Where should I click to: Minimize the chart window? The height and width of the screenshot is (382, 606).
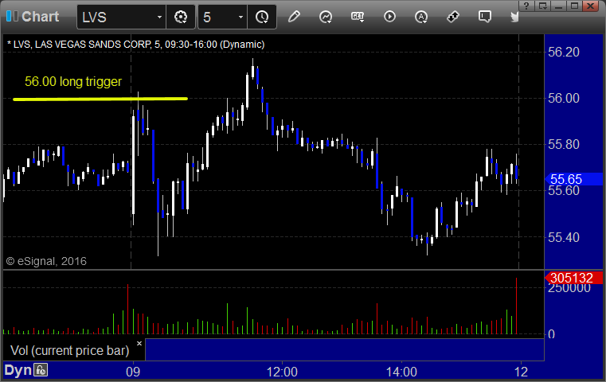[558, 6]
